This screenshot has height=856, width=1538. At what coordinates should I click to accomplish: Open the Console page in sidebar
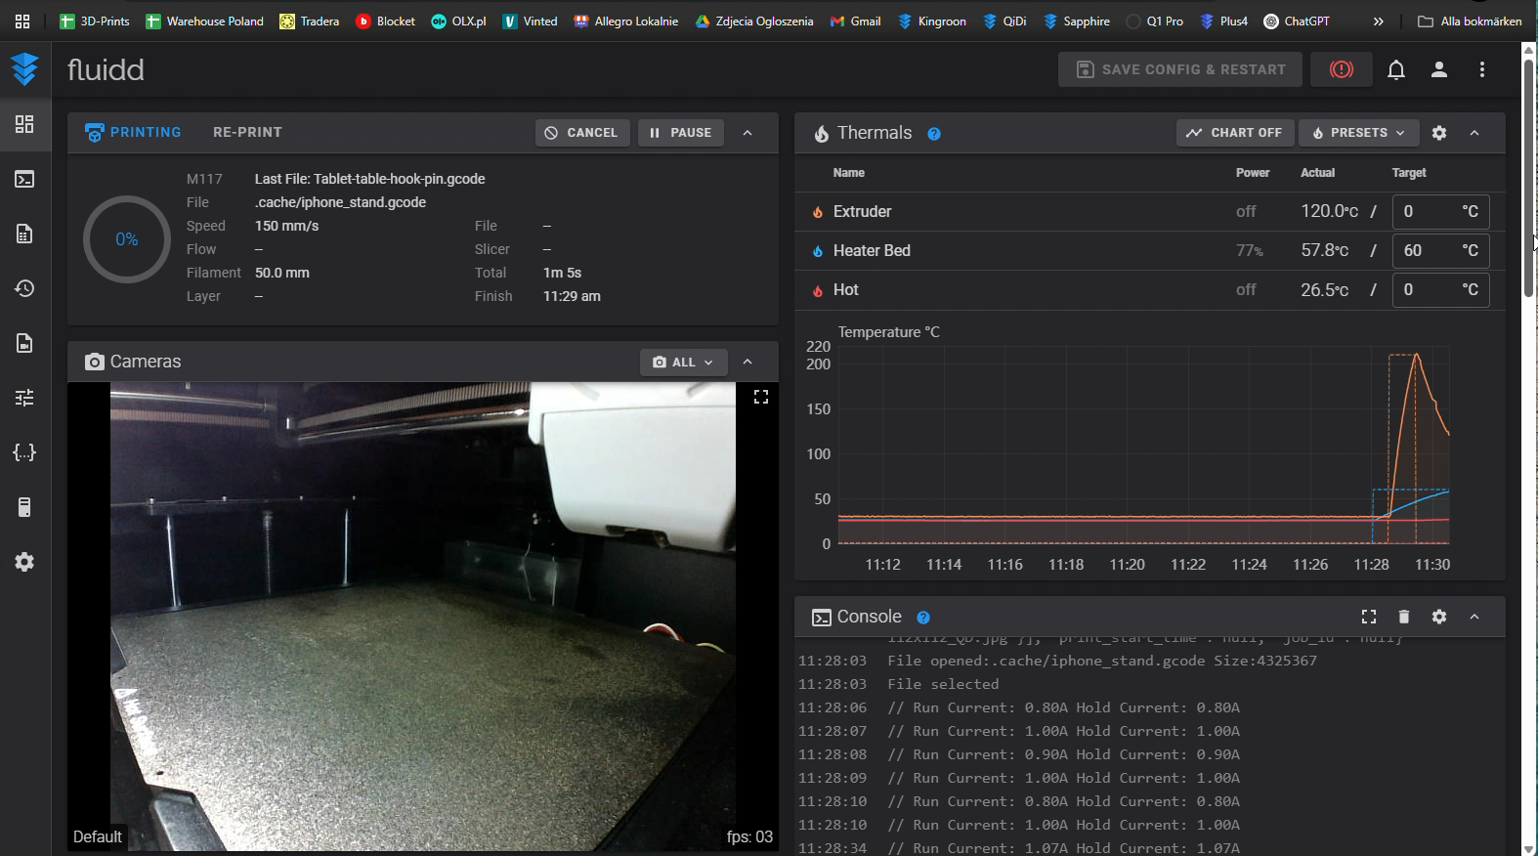[24, 179]
